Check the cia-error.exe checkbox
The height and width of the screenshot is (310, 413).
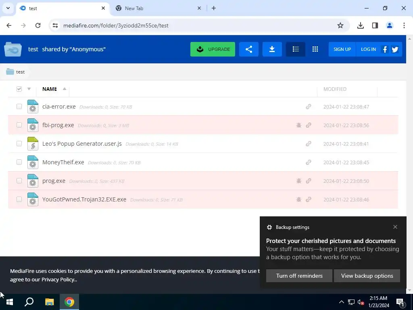[19, 106]
